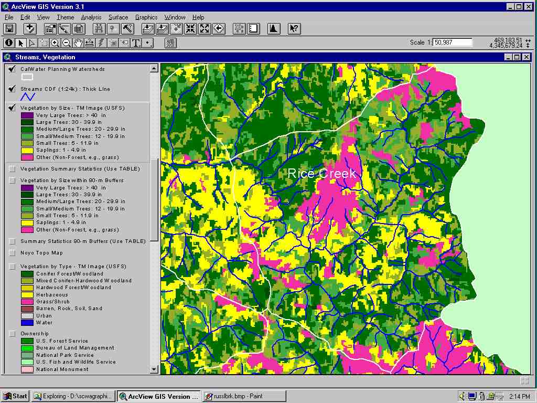The image size is (537, 403).
Task: Select the Contour tool
Action: [170, 43]
